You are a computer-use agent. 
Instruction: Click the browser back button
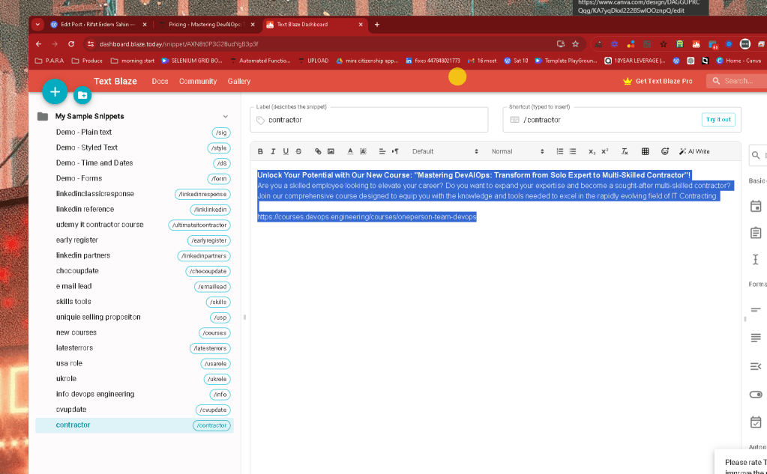pyautogui.click(x=39, y=44)
